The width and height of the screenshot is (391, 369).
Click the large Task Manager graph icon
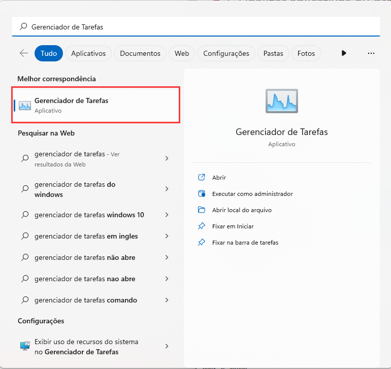(x=281, y=101)
